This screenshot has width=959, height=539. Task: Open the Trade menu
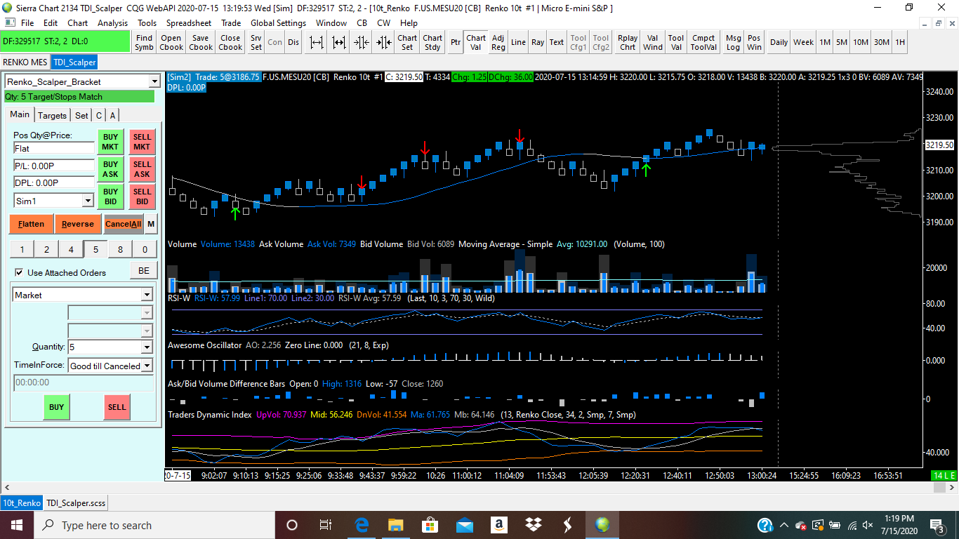click(231, 22)
